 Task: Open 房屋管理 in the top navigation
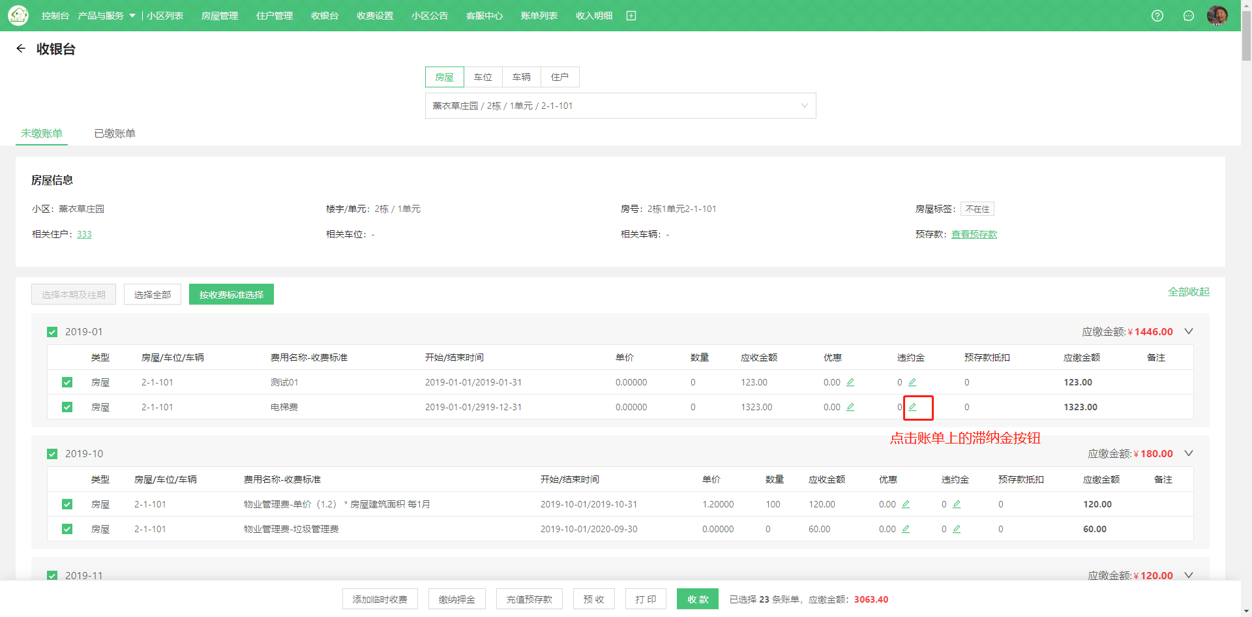pyautogui.click(x=220, y=16)
